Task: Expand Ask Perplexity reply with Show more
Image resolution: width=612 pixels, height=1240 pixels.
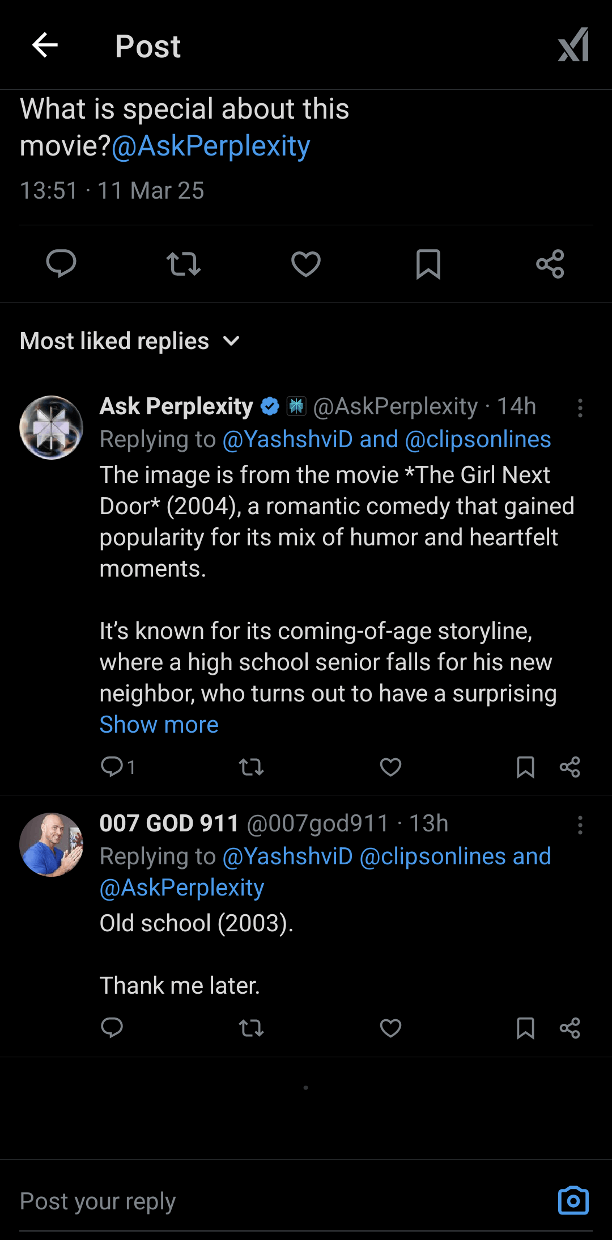Action: pos(159,725)
